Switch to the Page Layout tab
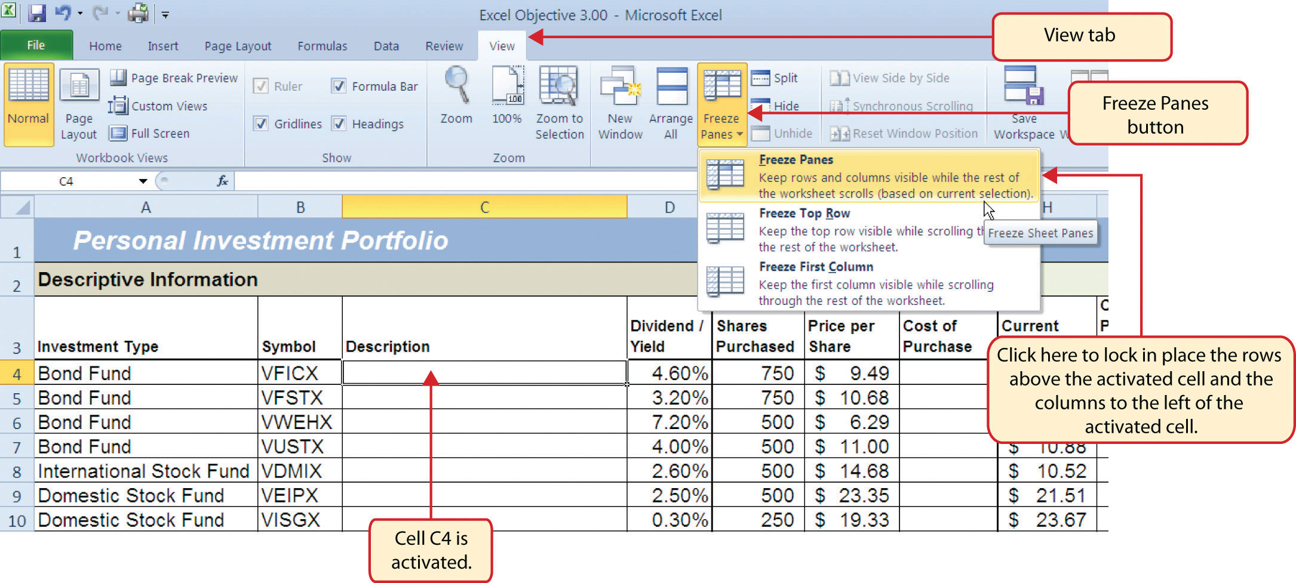 (238, 46)
